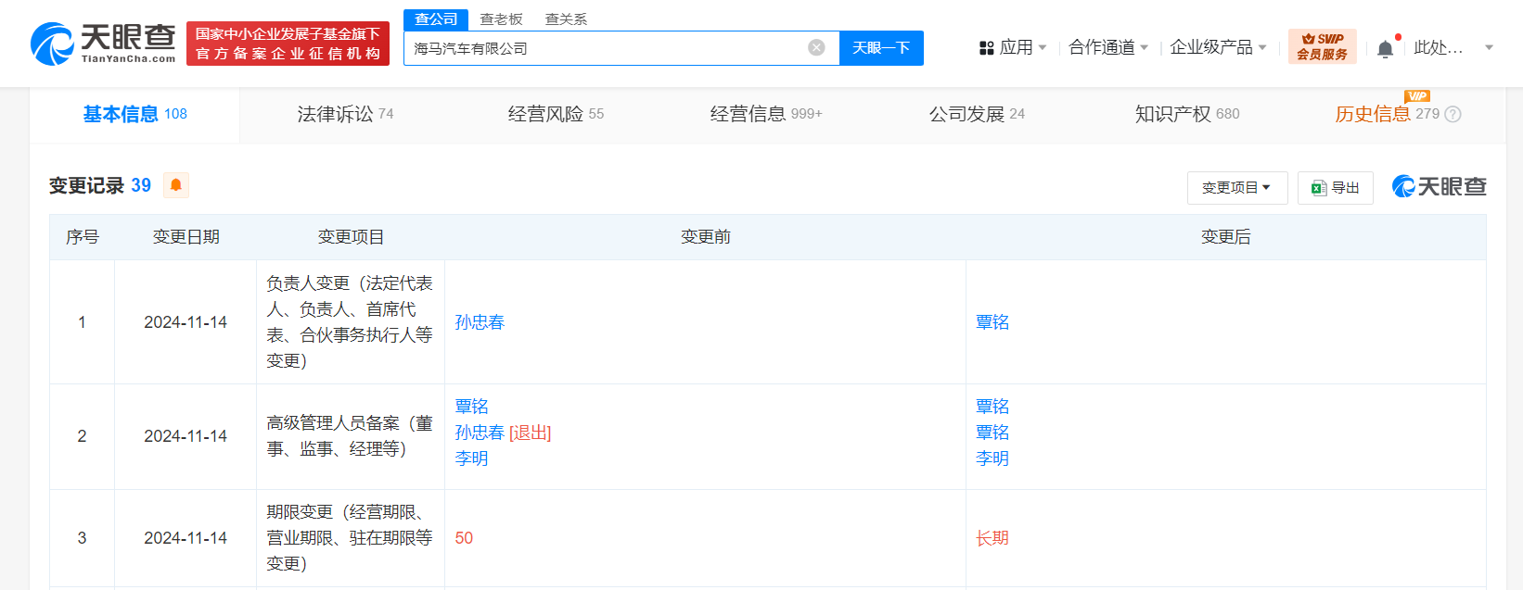Click the 导出 export button
This screenshot has width=1523, height=590.
click(1335, 188)
